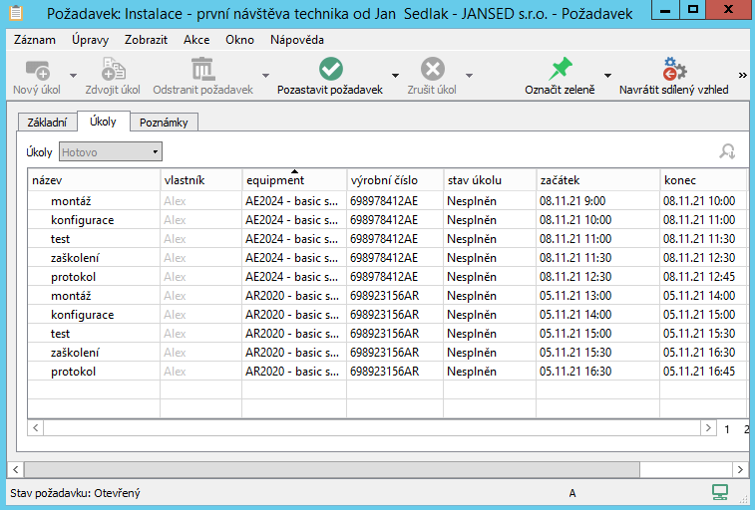The image size is (755, 510).
Task: Switch to the Poznámky tab
Action: click(x=164, y=123)
